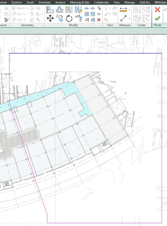Open the Annotate ribbon tab
The image size is (167, 226).
pyautogui.click(x=45, y=2)
